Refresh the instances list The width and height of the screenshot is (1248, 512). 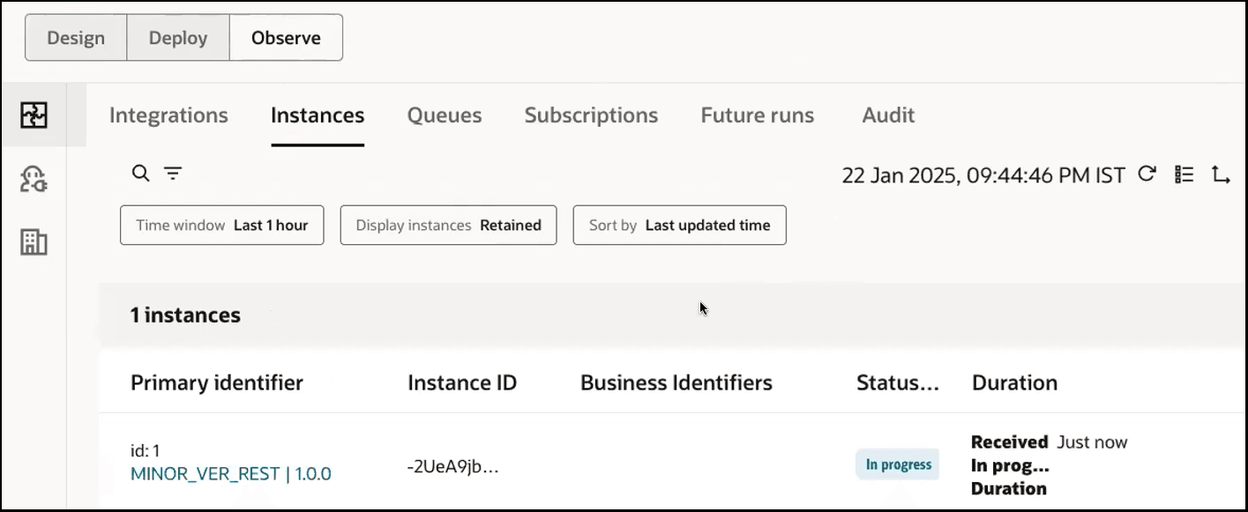1147,174
